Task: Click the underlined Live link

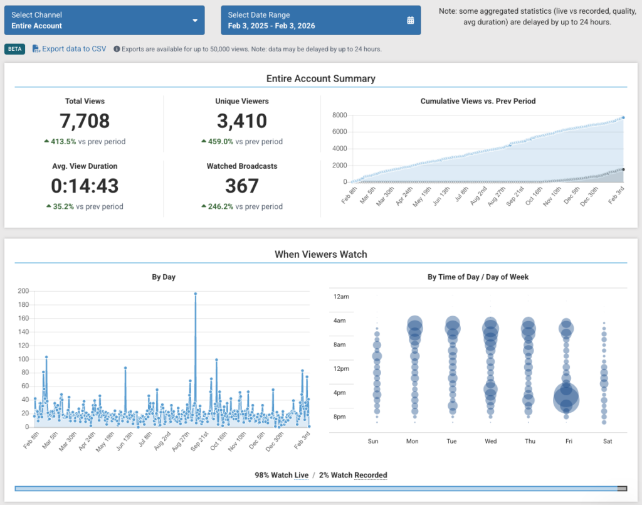Action: (x=301, y=476)
